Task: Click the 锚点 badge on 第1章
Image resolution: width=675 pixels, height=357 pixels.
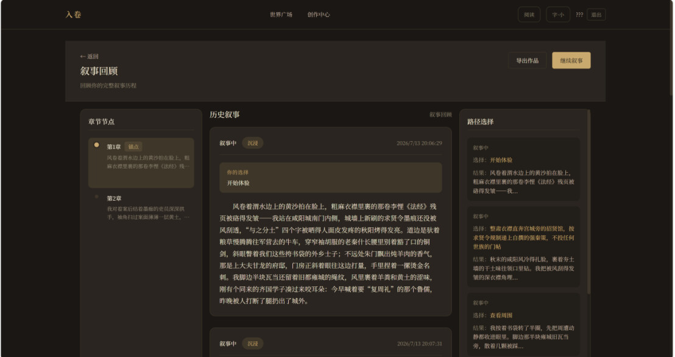Action: coord(133,147)
